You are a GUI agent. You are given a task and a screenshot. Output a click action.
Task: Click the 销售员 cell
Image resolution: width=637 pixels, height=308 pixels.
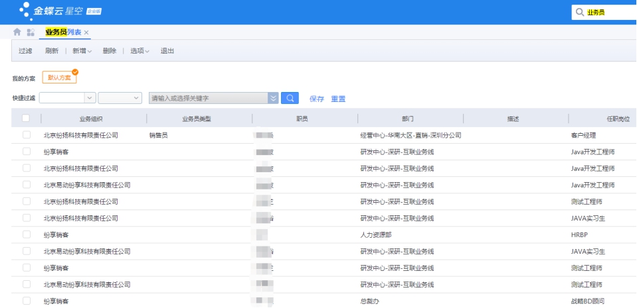pos(159,135)
